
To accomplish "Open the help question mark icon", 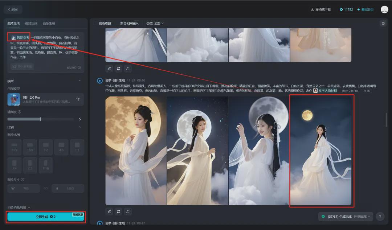I will pyautogui.click(x=380, y=217).
